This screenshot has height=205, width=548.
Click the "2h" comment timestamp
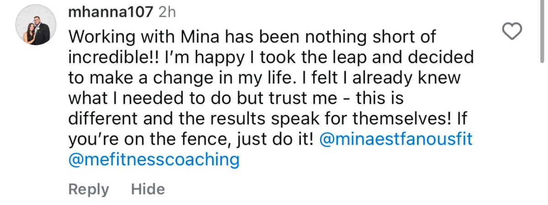pos(167,12)
